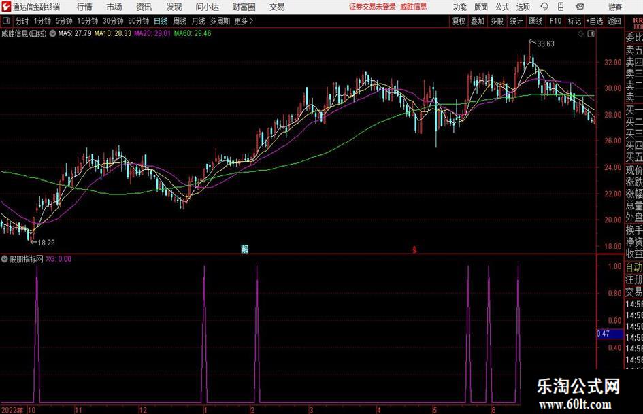
Task: Click the MA60 29.46 value
Action: pos(193,33)
